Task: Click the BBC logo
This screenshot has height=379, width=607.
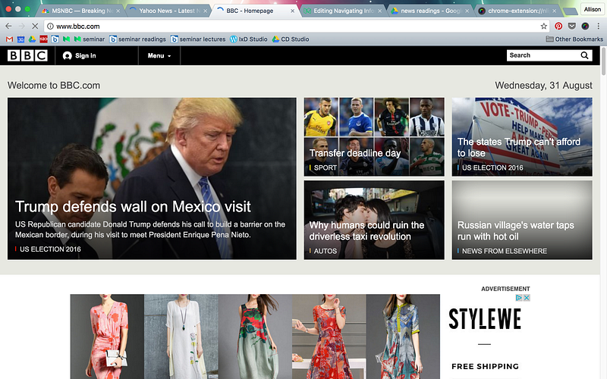Action: pyautogui.click(x=27, y=55)
